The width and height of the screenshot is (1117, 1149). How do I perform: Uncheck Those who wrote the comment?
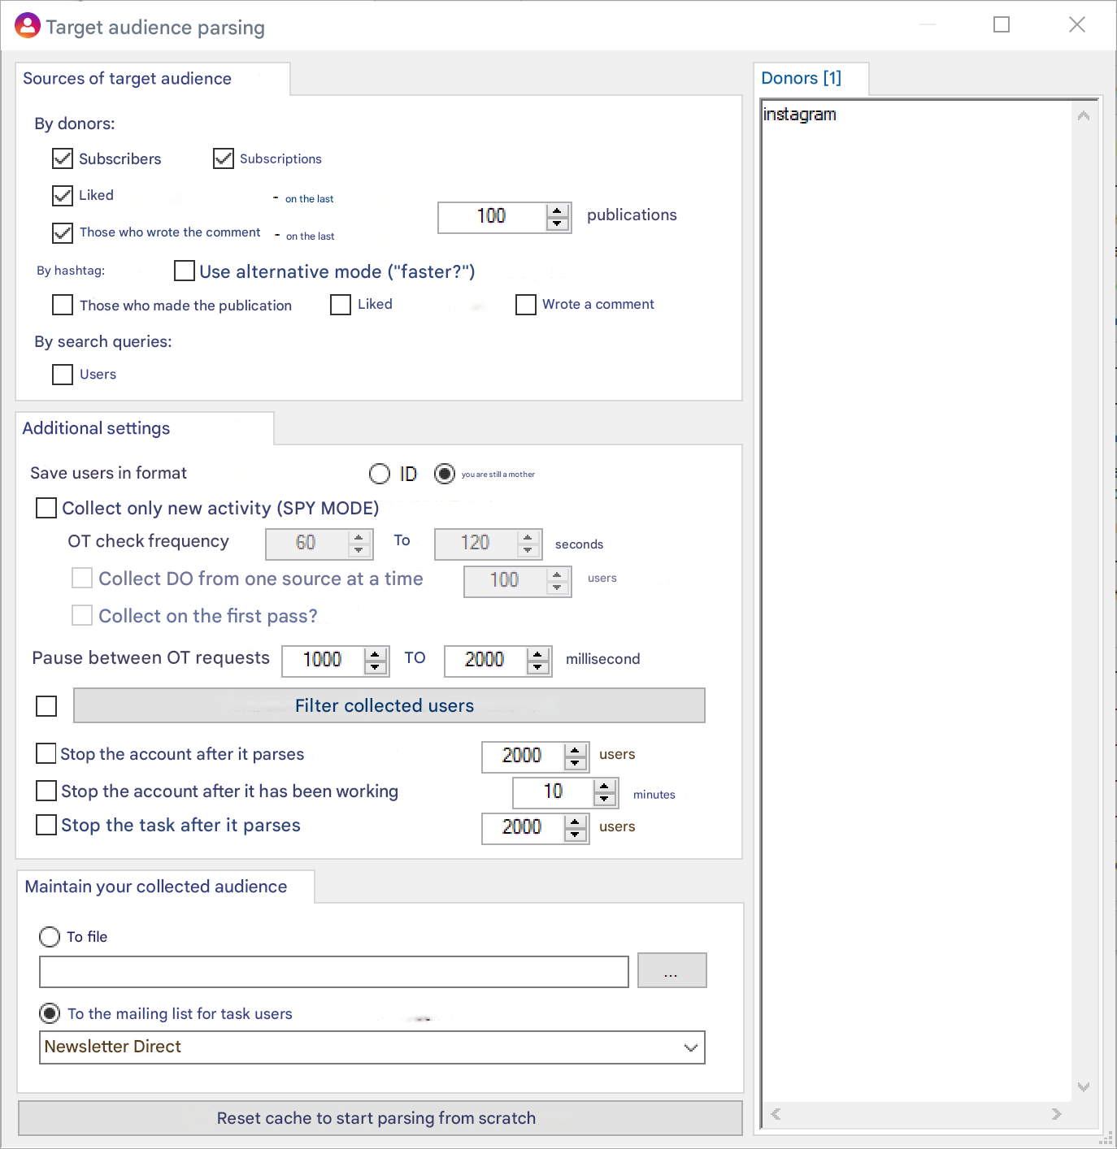tap(63, 232)
